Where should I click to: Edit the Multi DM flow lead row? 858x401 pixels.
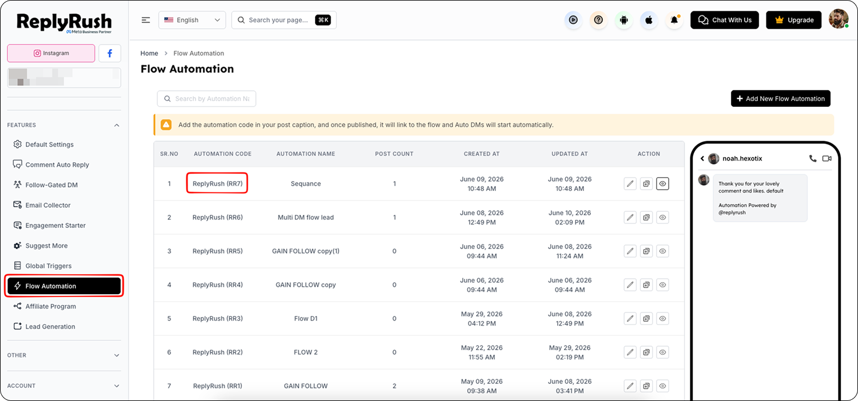[630, 218]
